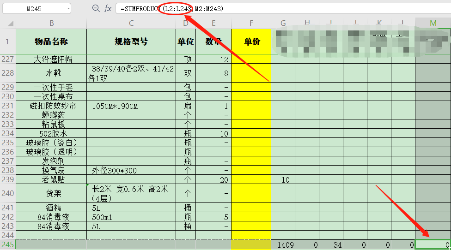This screenshot has height=250, width=451.
Task: Select column B header
Action: (51, 23)
